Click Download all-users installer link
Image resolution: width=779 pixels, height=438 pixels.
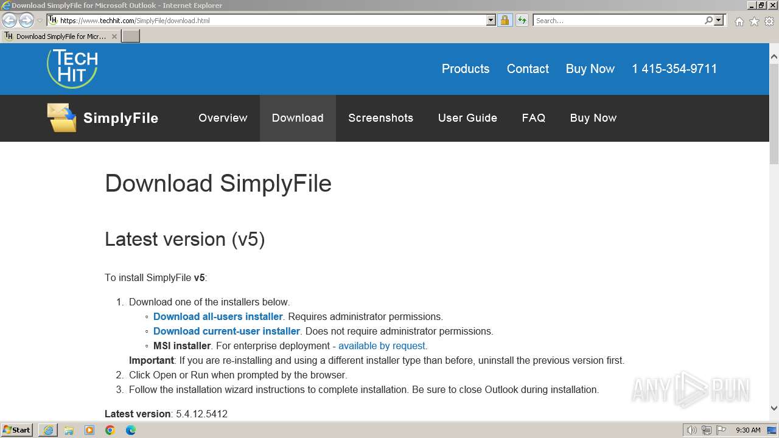[x=218, y=316]
